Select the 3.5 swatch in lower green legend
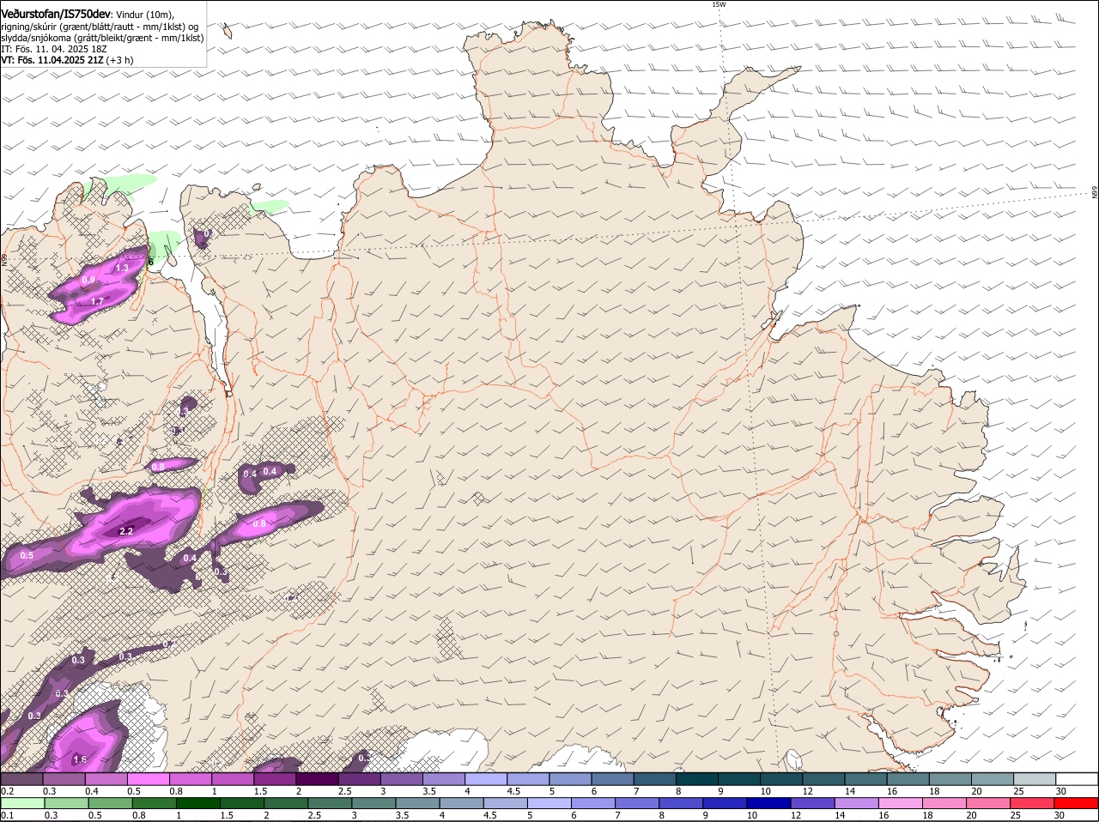Image resolution: width=1099 pixels, height=822 pixels. tap(417, 804)
